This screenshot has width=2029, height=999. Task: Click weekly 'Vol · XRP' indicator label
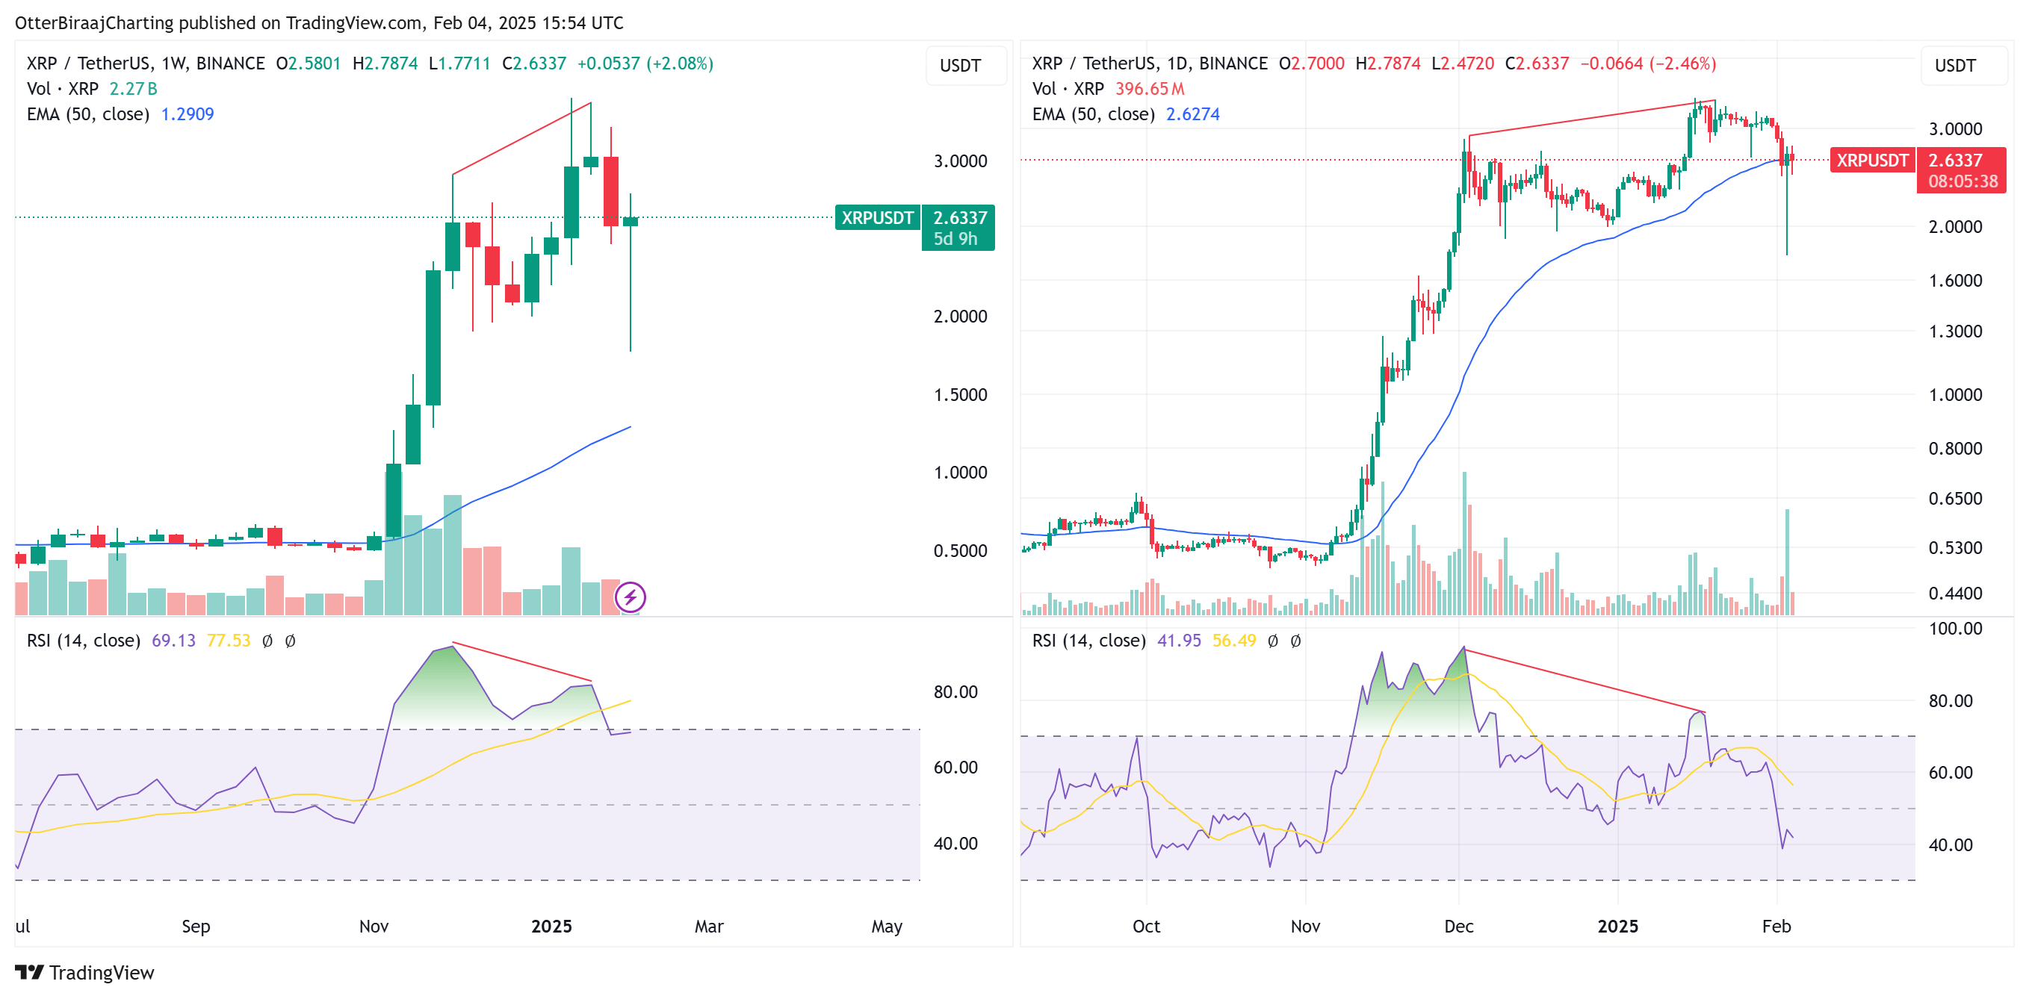63,88
